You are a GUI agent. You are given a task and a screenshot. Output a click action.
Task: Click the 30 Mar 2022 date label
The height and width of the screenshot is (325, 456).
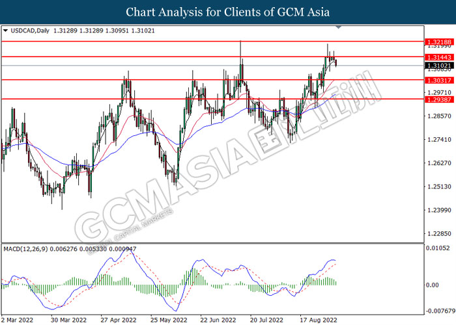69,320
